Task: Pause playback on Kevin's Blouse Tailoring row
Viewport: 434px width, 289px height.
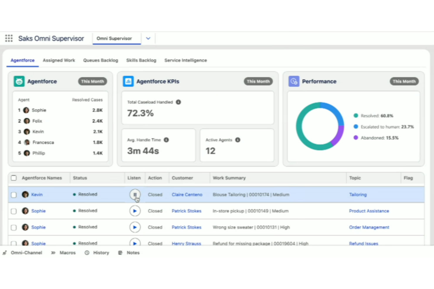Action: click(x=135, y=194)
